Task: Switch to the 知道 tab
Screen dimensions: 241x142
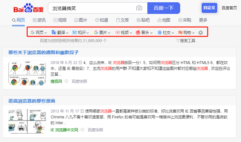Action: tap(101, 20)
